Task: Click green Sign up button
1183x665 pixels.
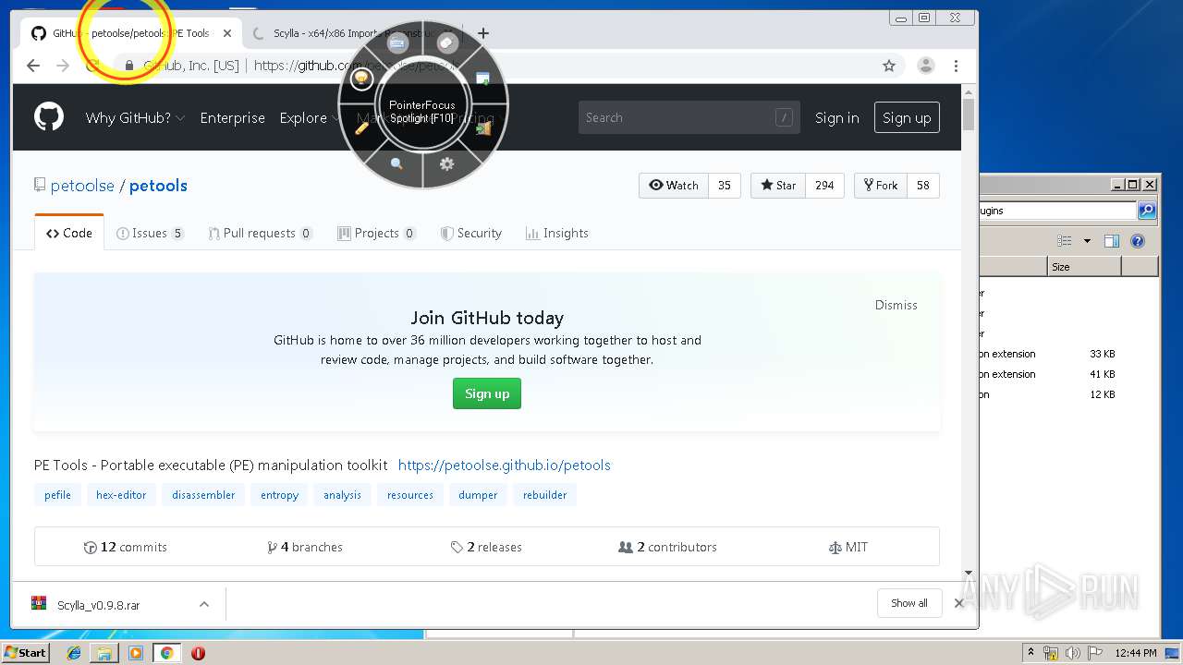Action: coord(487,393)
